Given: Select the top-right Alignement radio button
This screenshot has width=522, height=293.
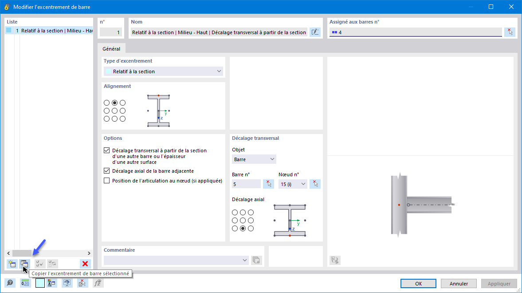Looking at the screenshot, I should pos(122,103).
